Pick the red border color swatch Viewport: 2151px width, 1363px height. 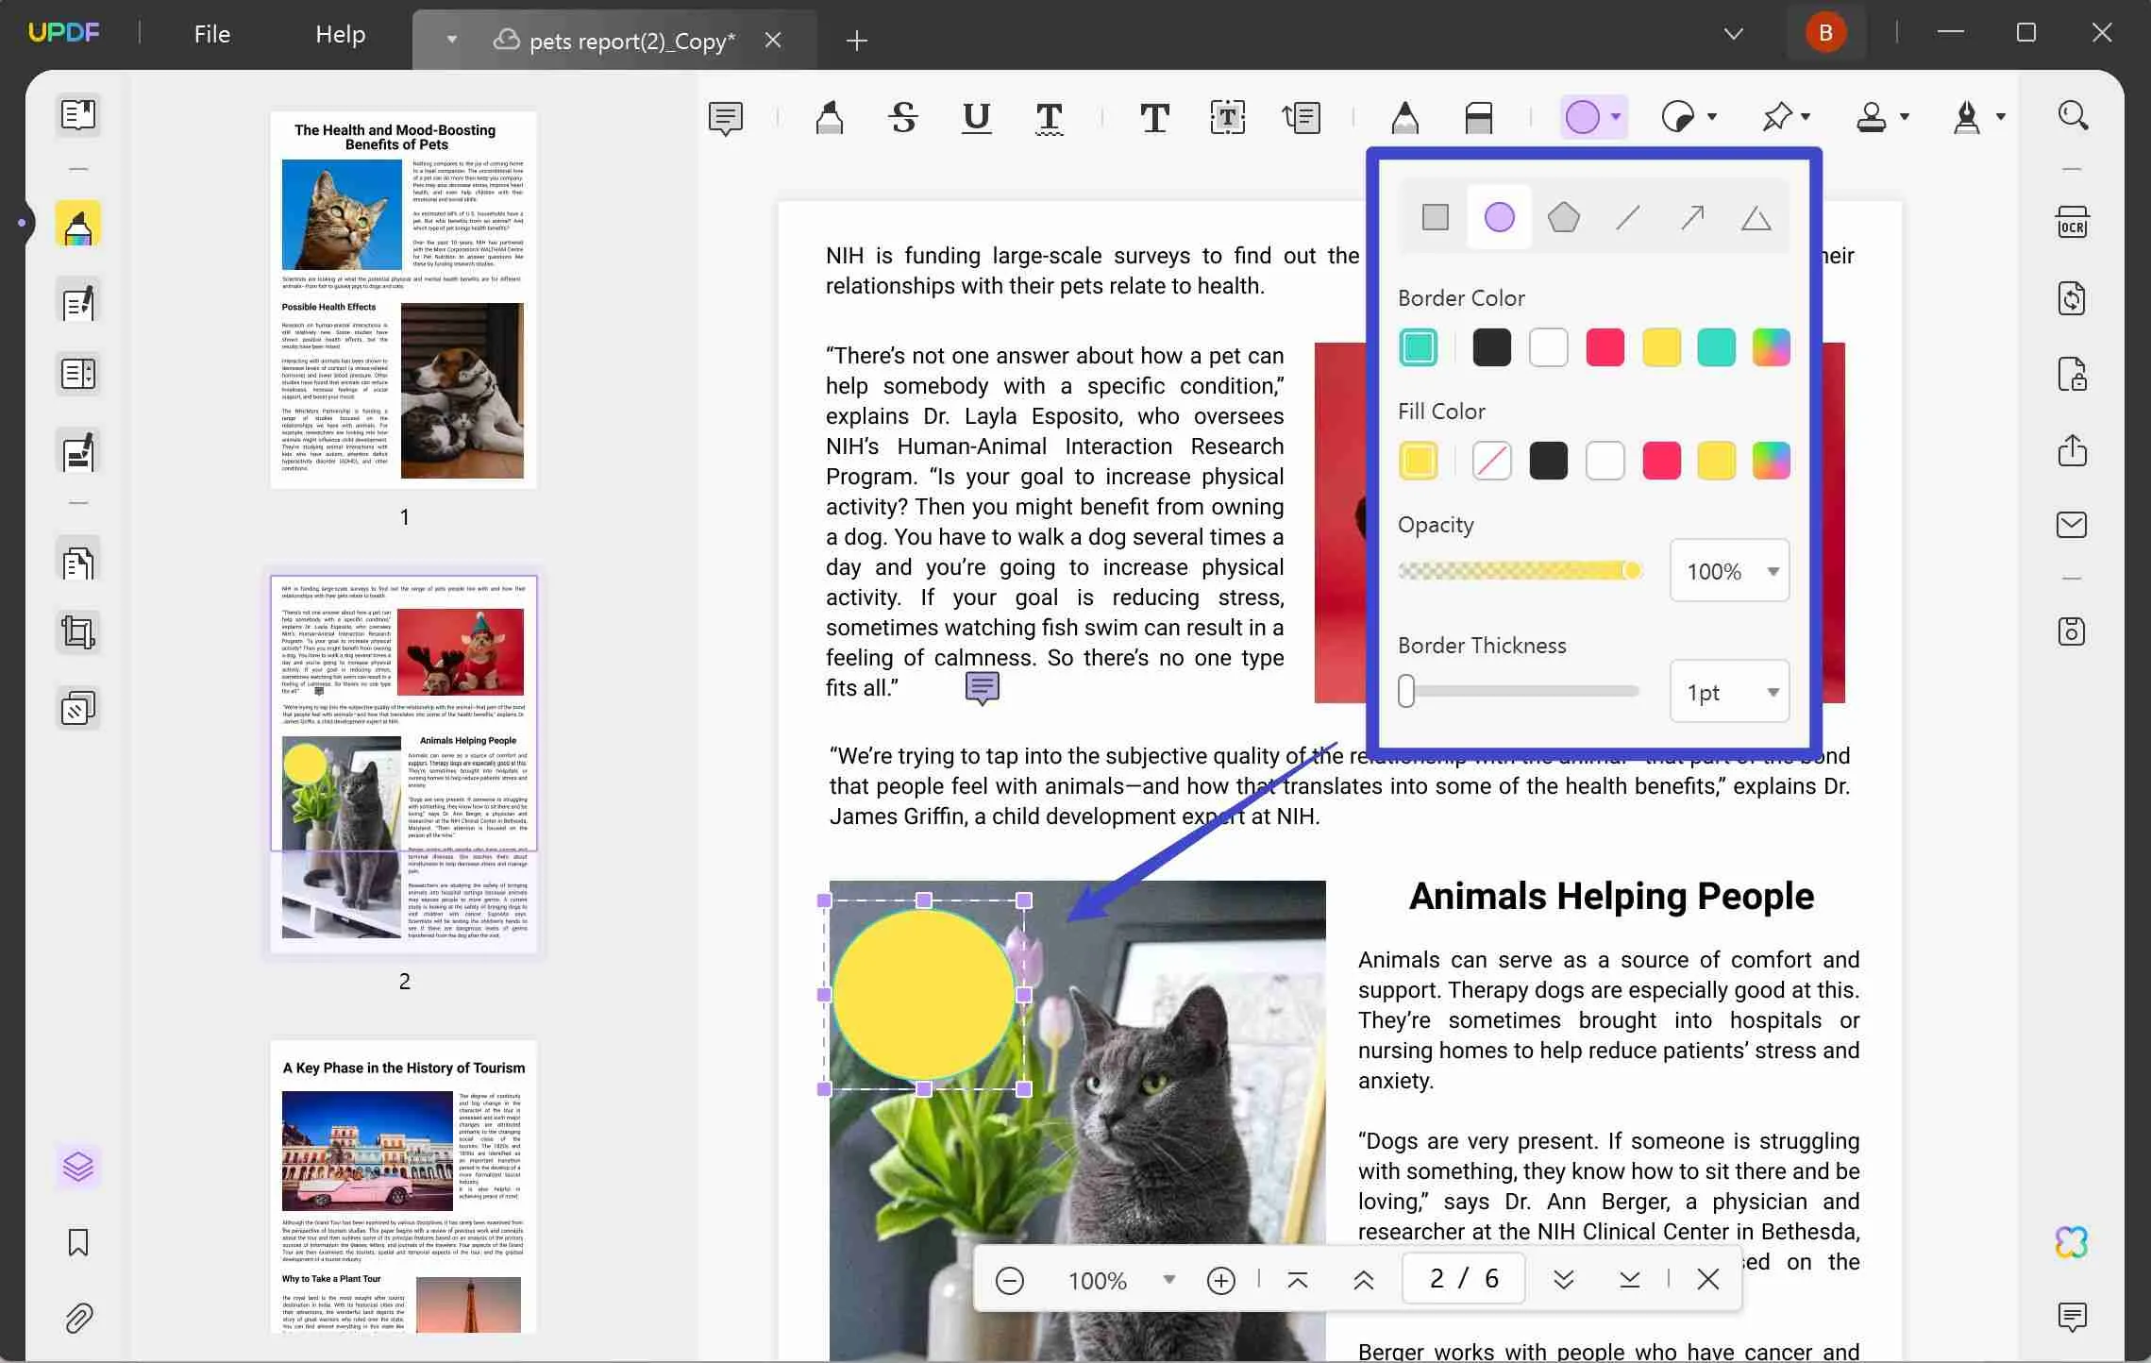click(x=1605, y=347)
